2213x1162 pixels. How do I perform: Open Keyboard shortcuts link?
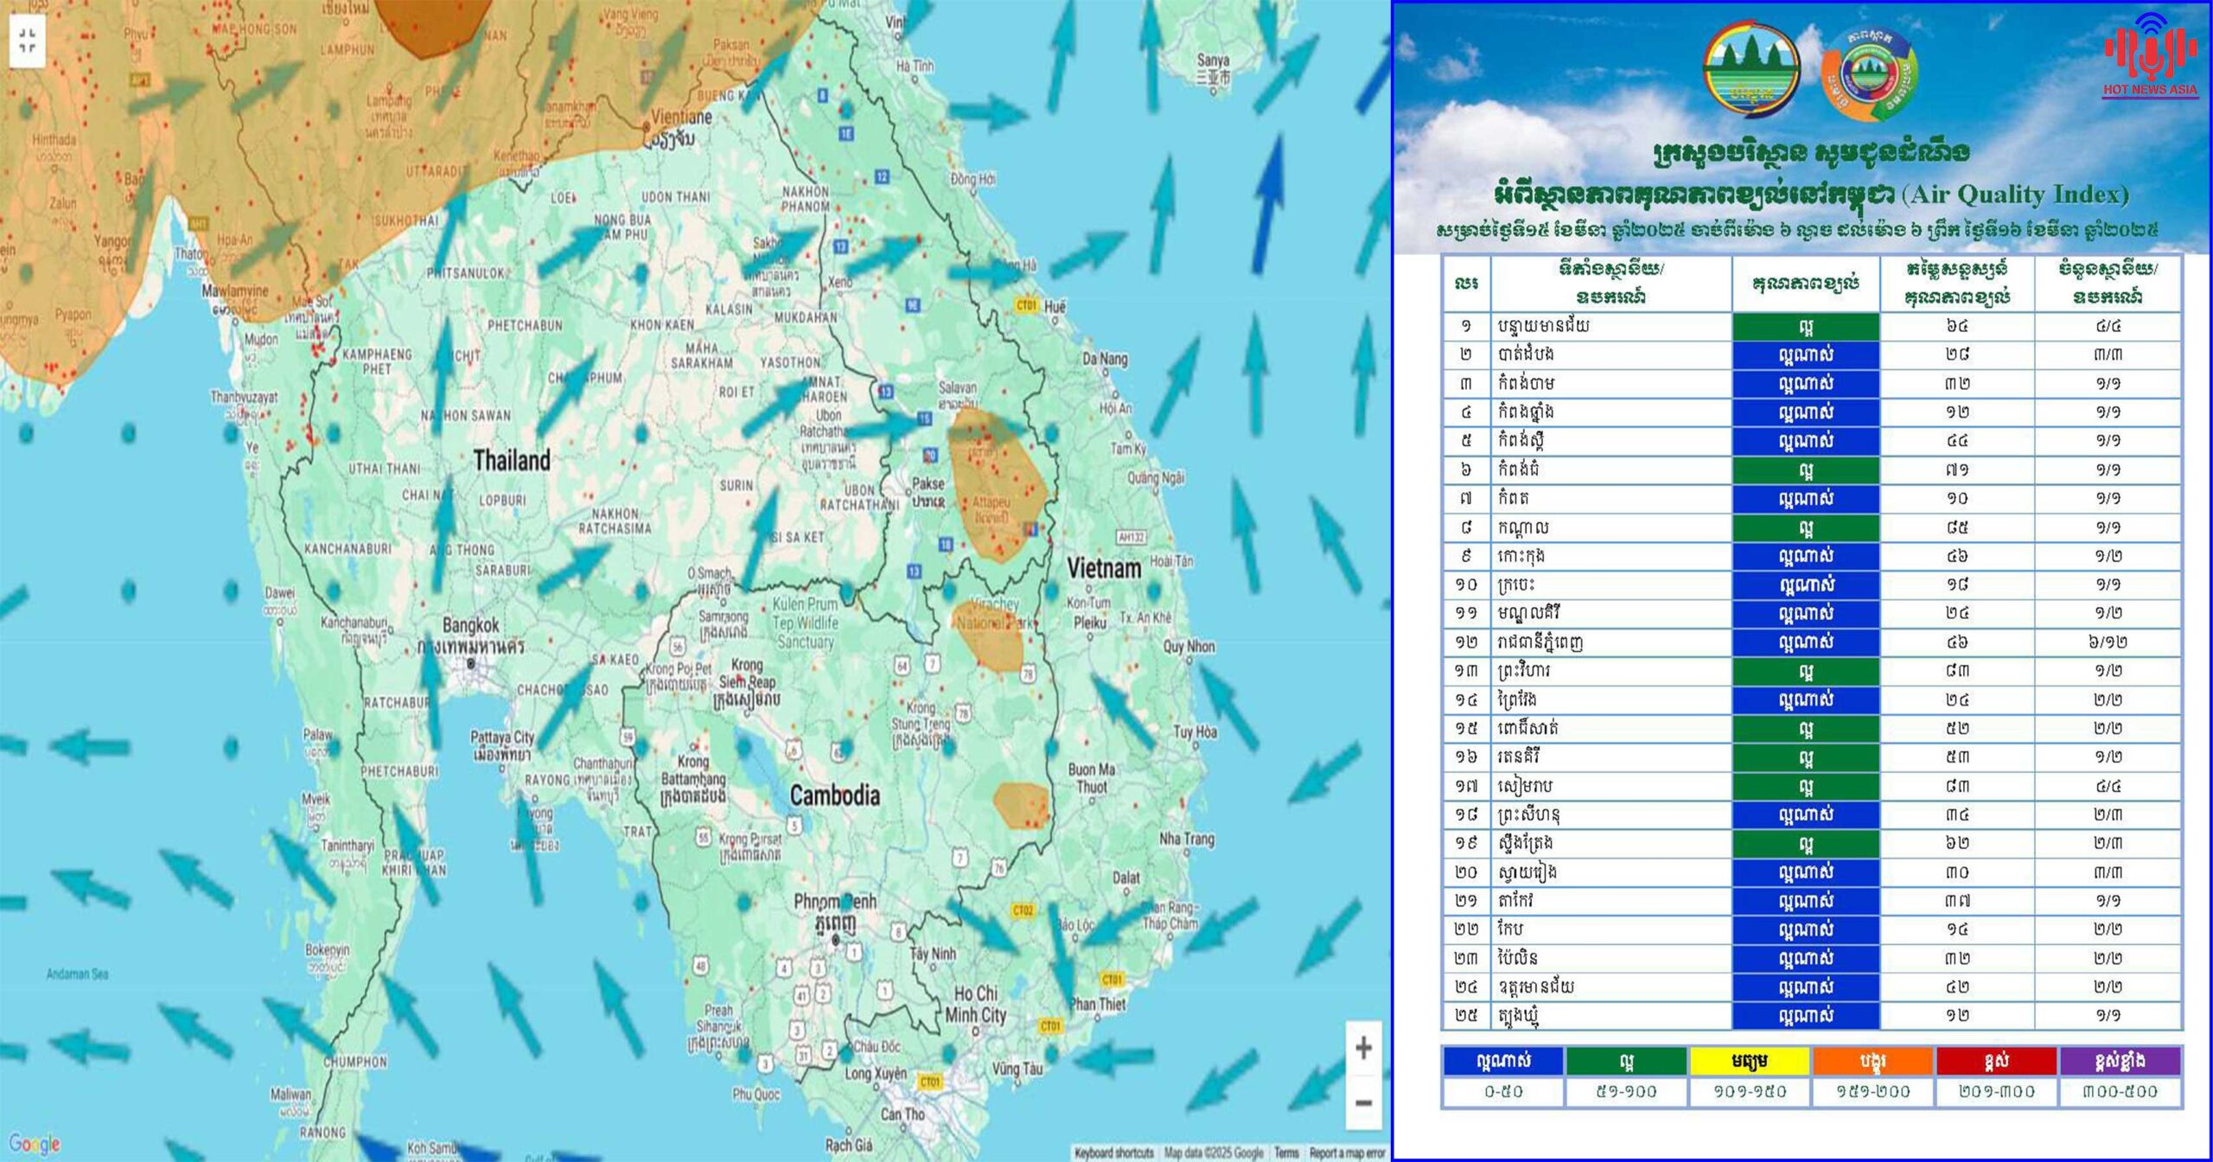1113,1152
